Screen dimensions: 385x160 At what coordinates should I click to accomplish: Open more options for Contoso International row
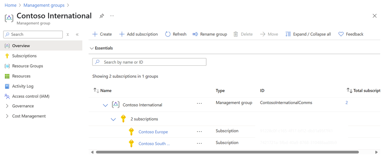199,103
